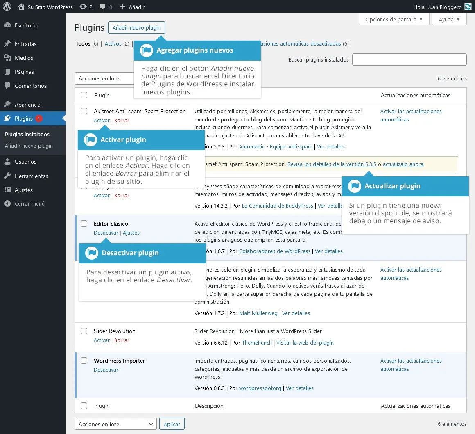Image resolution: width=475 pixels, height=434 pixels.
Task: Open the wordpressdotorg author link
Action: [260, 388]
